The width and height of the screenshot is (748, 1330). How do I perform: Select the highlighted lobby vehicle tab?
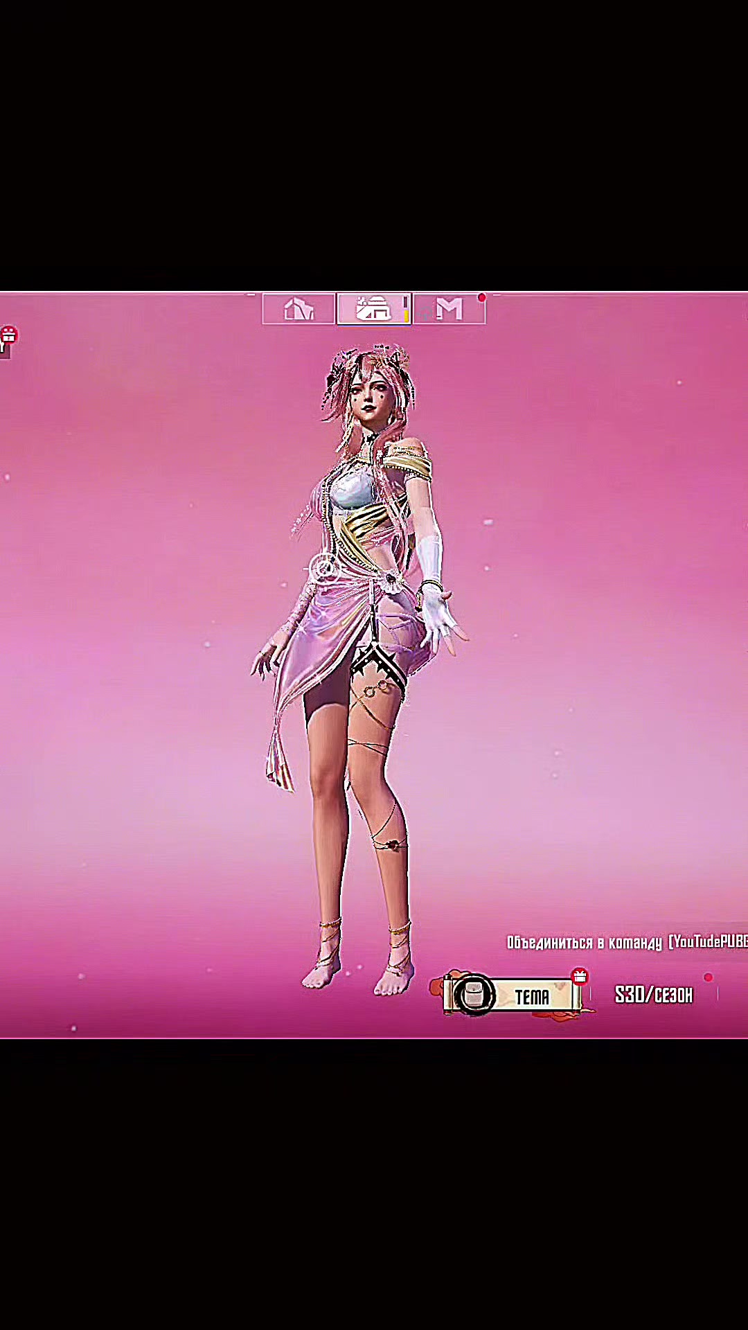[374, 309]
